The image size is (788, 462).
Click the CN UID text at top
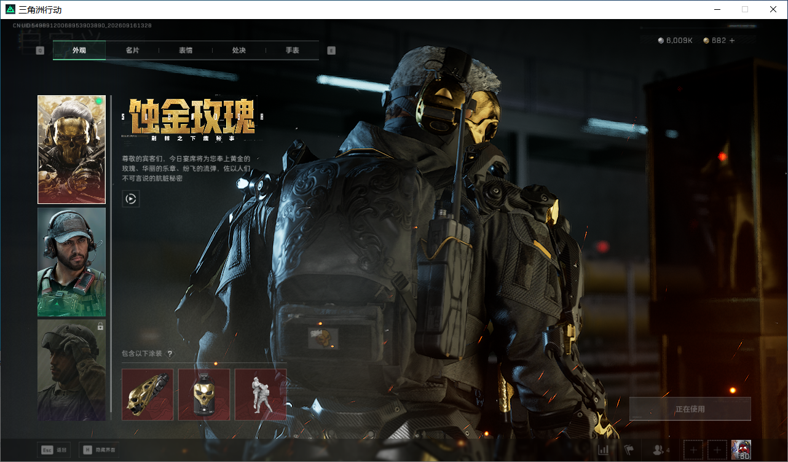[x=82, y=26]
